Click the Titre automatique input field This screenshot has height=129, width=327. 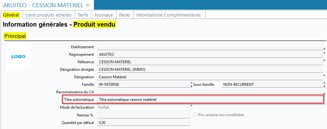[x=210, y=100]
